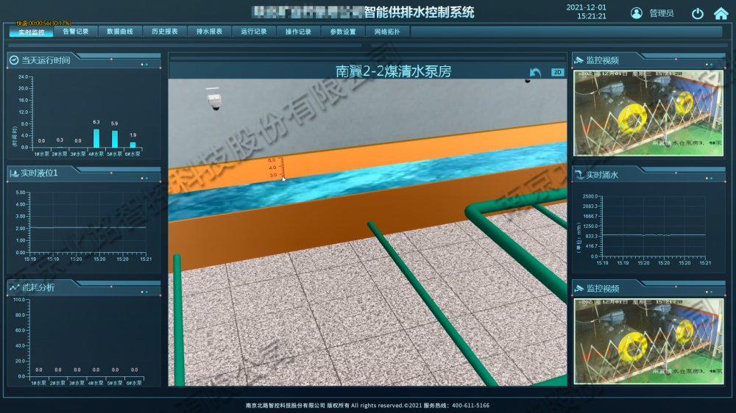Screen dimensions: 736x413
Task: Open the bottom surveillance video feed
Action: tap(648, 340)
